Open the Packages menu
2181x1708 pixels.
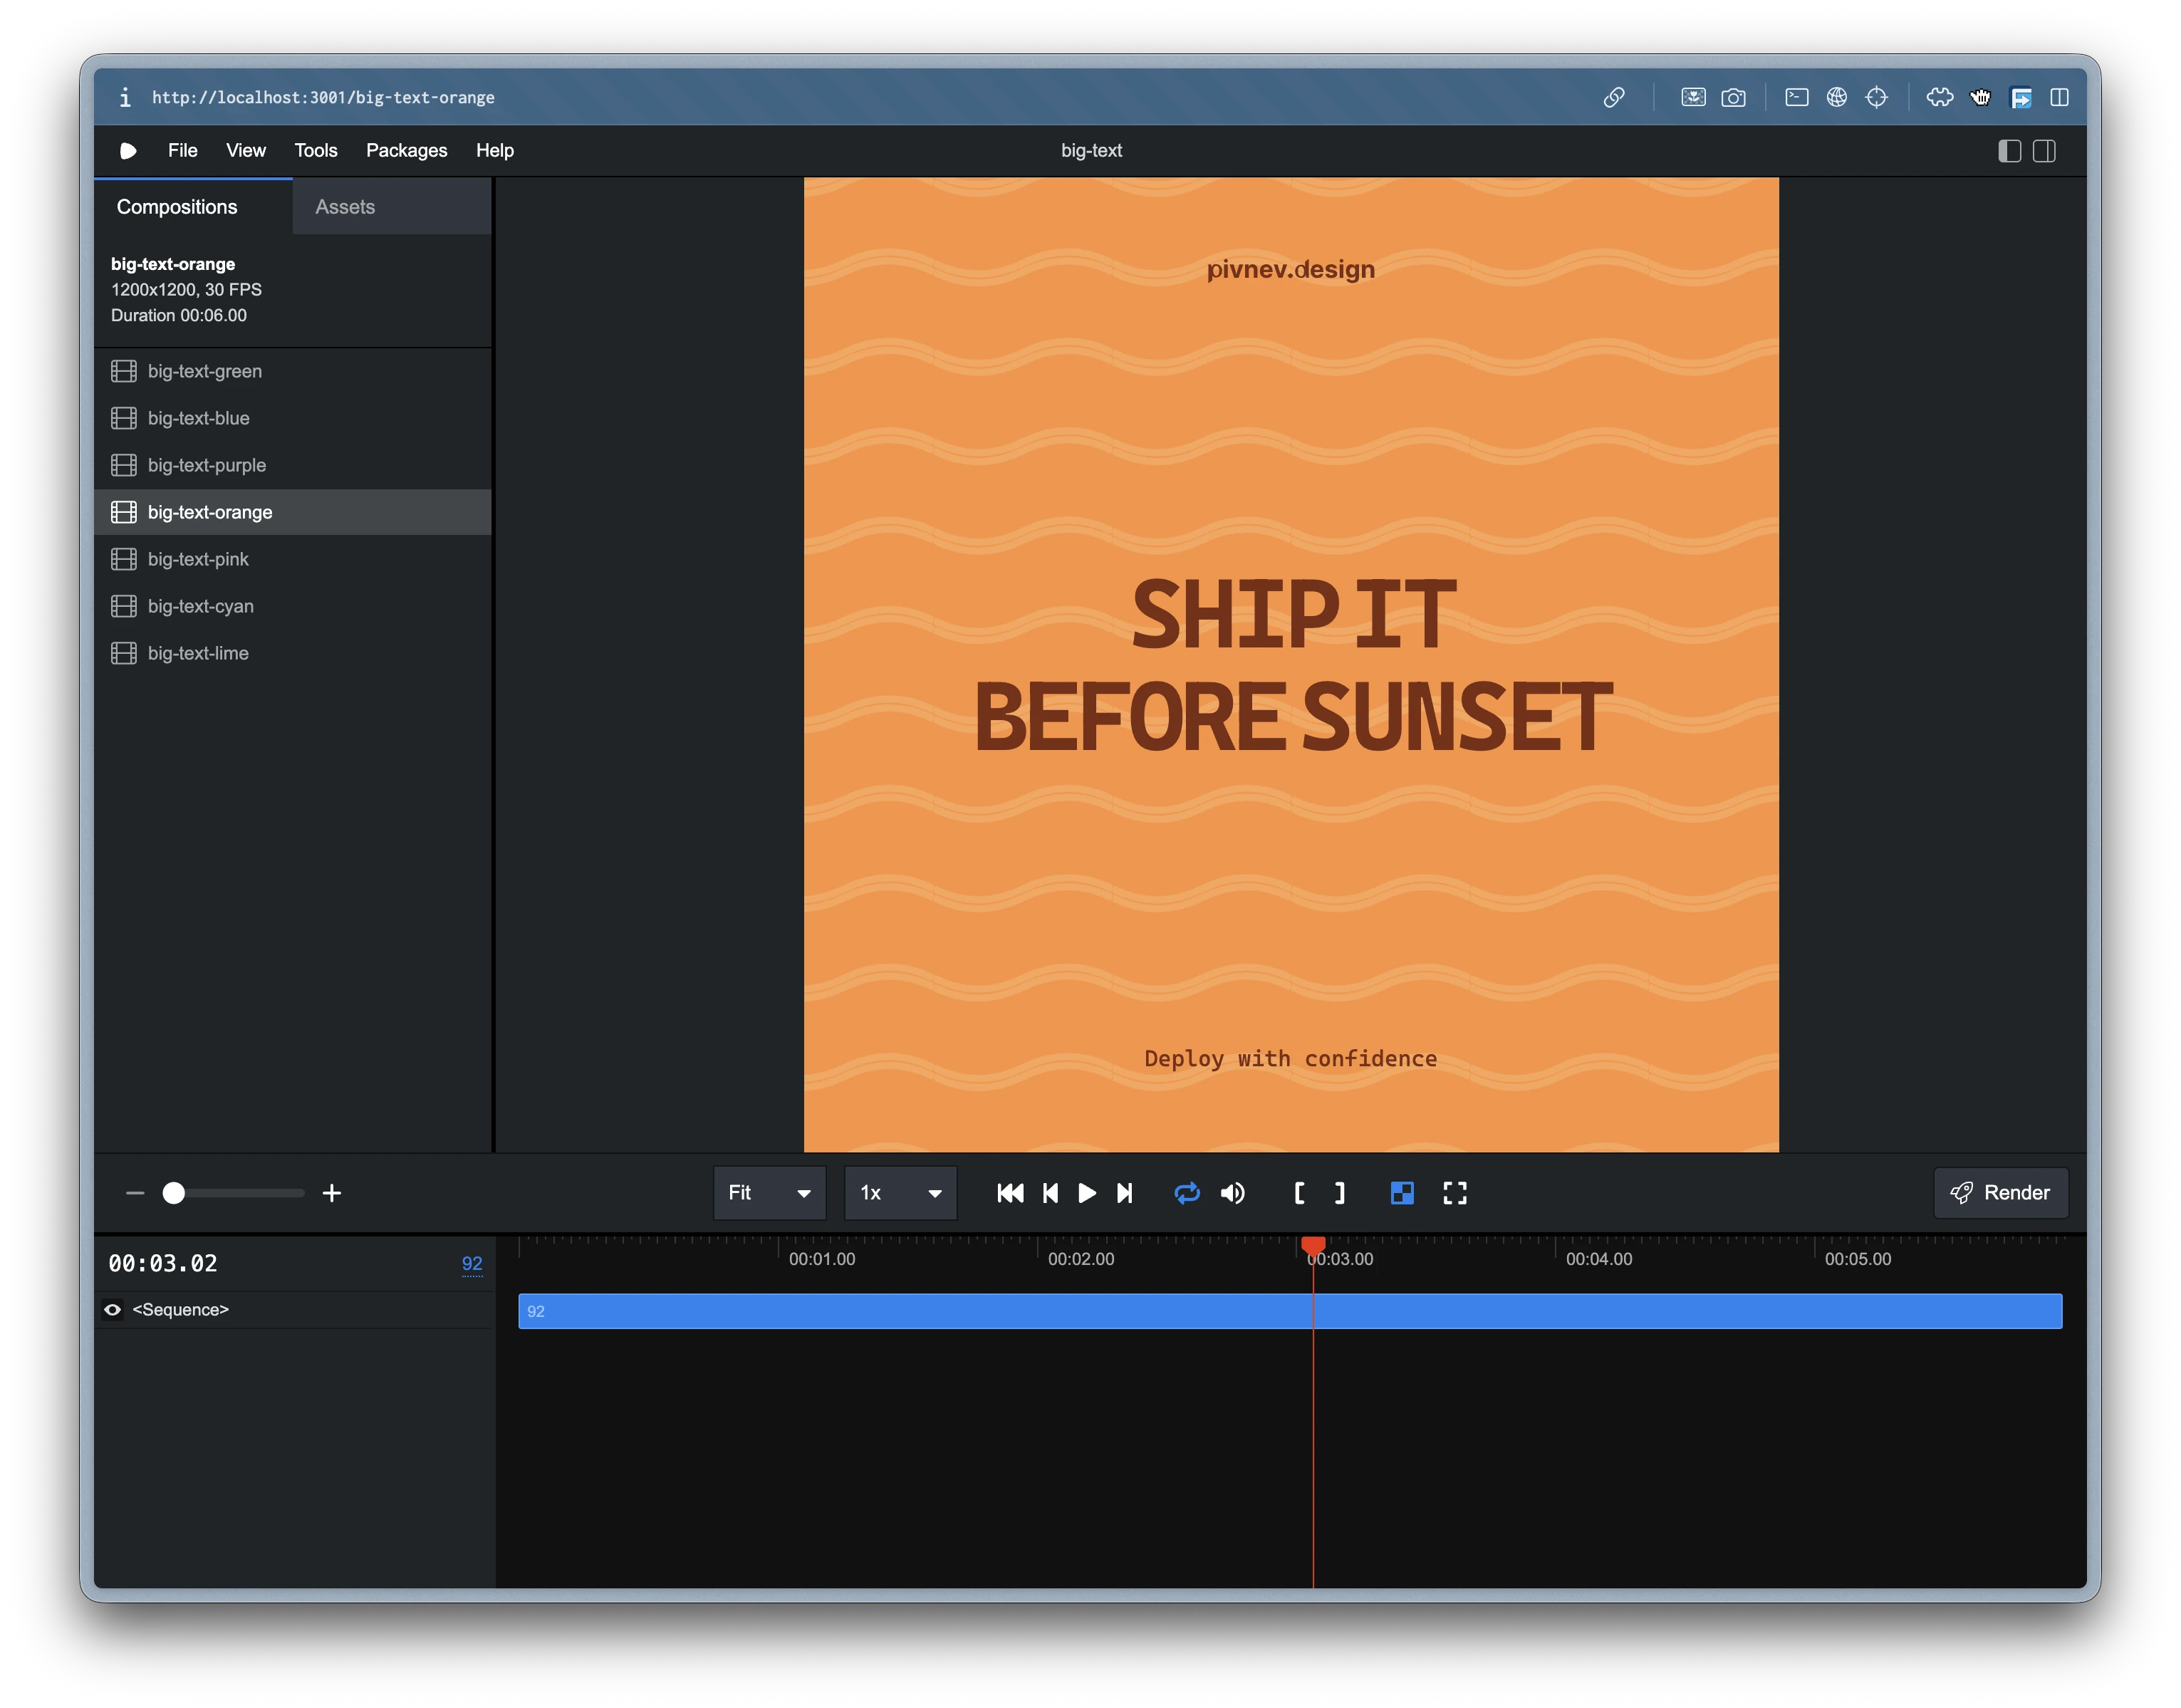tap(406, 150)
